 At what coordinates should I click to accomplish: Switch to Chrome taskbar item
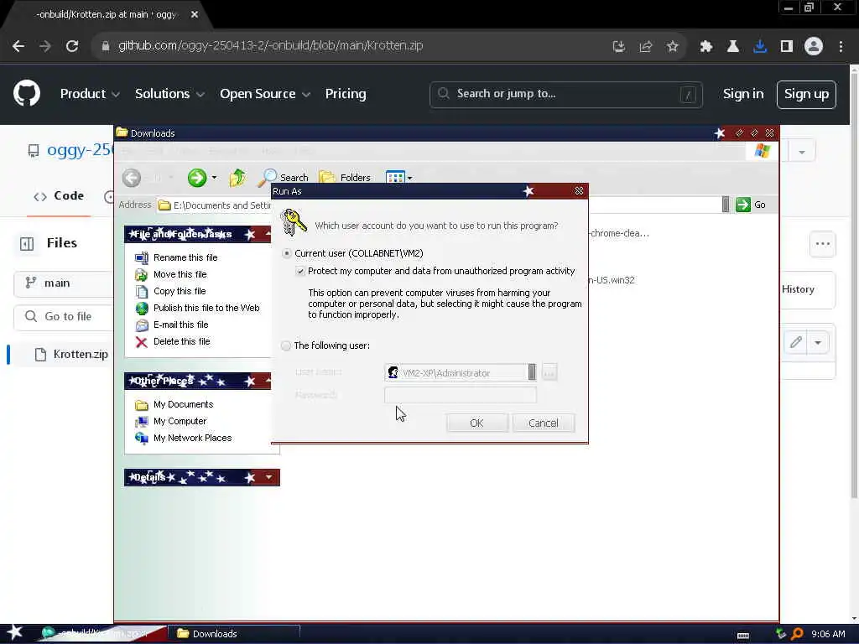click(x=102, y=633)
